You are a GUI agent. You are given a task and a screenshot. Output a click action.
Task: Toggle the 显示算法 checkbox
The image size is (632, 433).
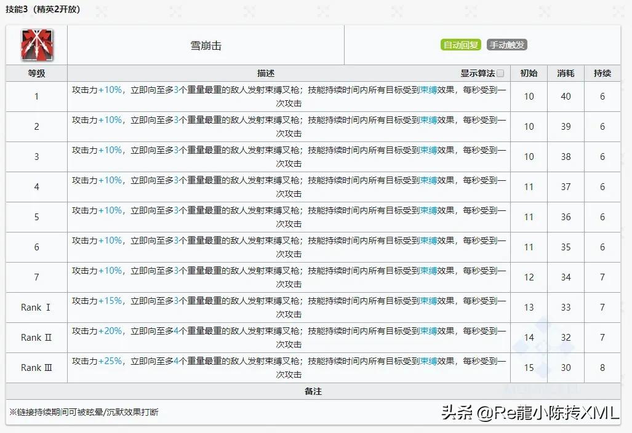point(501,73)
